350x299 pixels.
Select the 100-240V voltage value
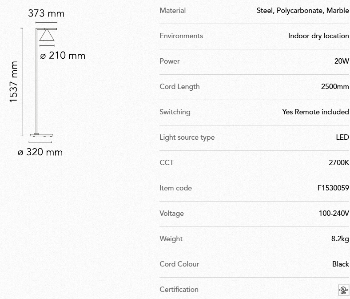point(334,213)
